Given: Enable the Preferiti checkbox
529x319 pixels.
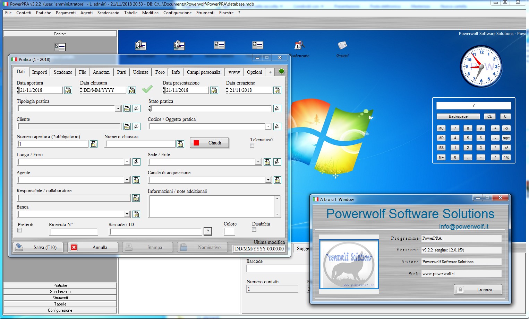Looking at the screenshot, I should [x=20, y=230].
